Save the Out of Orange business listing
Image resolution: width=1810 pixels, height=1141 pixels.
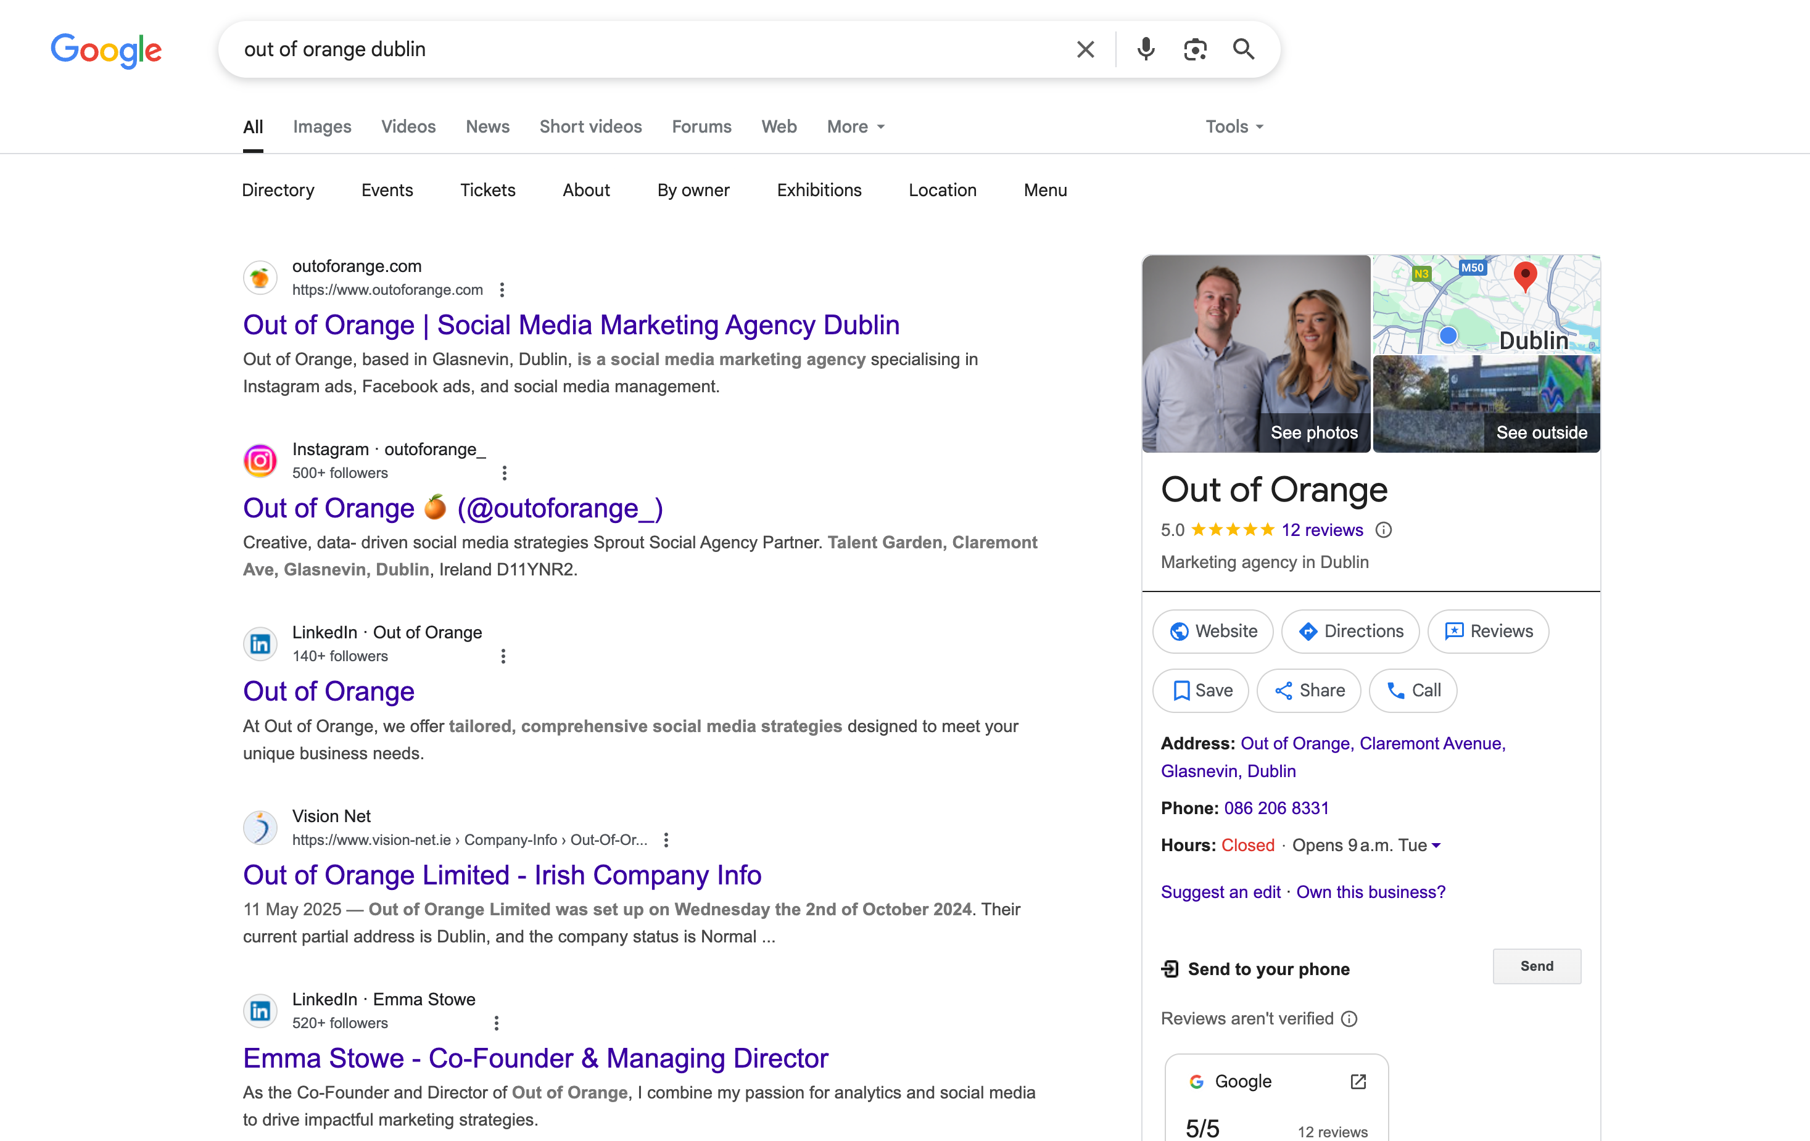pos(1200,690)
